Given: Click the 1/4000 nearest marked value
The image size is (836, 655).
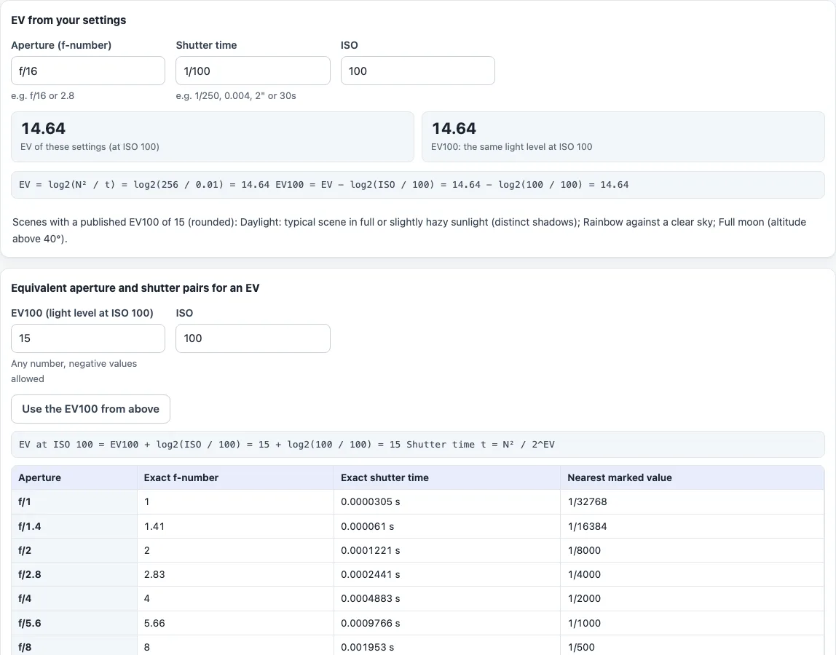Looking at the screenshot, I should (584, 574).
